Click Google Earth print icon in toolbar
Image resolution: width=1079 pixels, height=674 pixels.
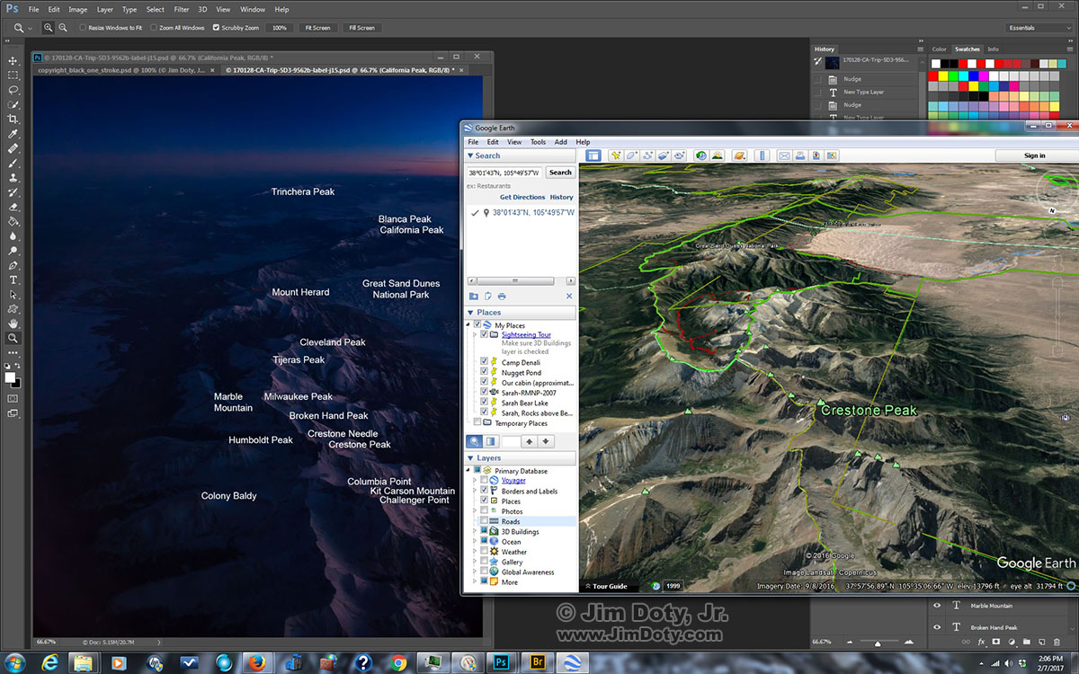800,155
